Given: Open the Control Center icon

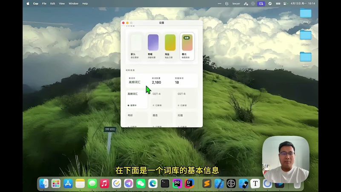Looking at the screenshot, I should click(x=285, y=3).
